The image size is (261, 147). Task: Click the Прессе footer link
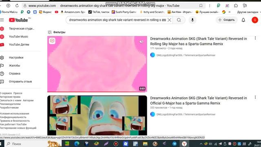coord(18,94)
